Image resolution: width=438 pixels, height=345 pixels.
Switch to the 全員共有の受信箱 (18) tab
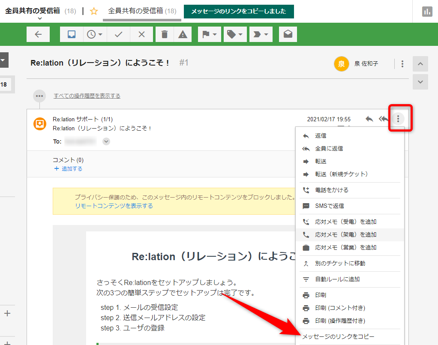tap(142, 11)
